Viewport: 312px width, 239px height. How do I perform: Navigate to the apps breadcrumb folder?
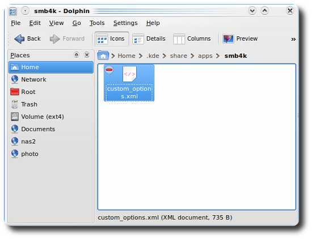click(205, 56)
